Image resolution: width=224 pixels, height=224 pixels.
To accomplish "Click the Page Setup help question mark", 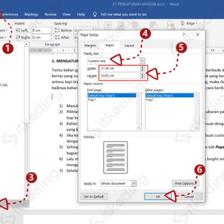I will 184,35.
